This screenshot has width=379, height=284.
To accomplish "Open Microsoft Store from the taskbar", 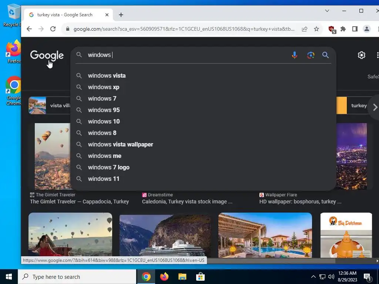I will [200, 277].
